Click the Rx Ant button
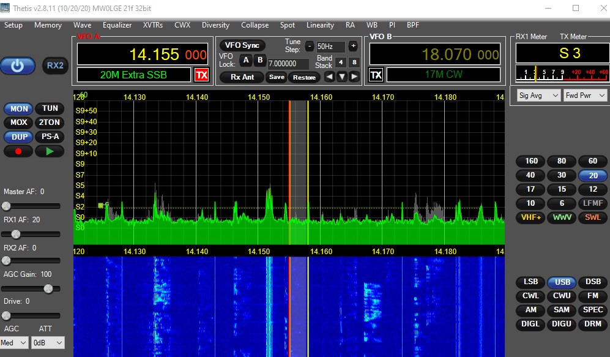The image size is (610, 357). pos(242,77)
